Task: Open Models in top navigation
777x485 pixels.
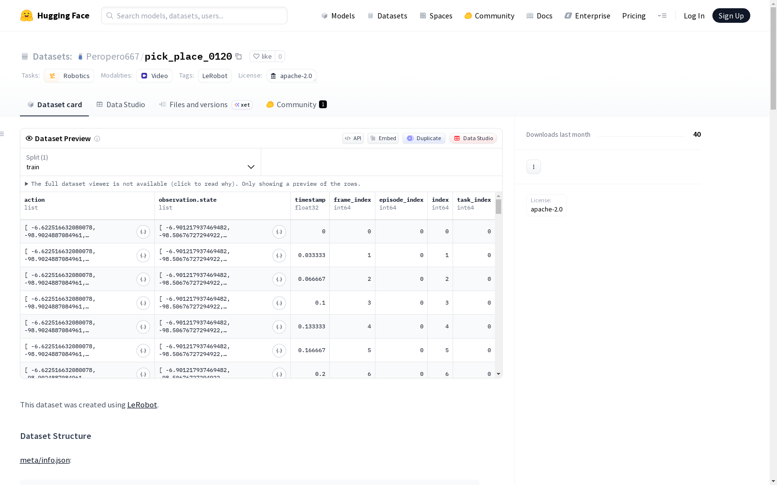Action: [338, 16]
